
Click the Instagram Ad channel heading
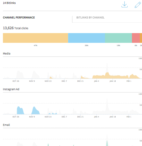click(x=11, y=89)
